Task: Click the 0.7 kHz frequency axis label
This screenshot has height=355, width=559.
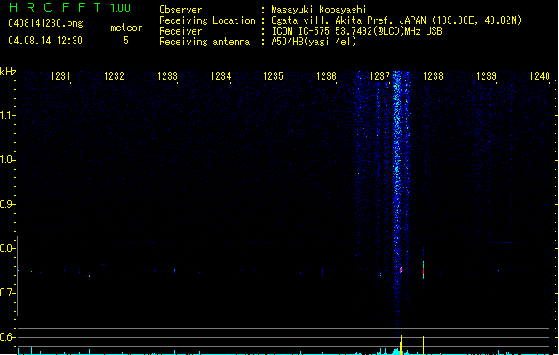Action: (6, 293)
